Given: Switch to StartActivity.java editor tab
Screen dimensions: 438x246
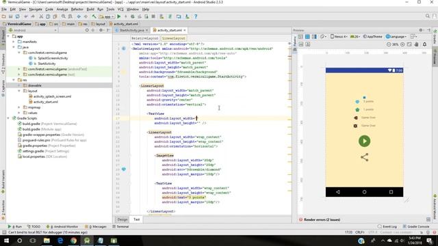Looking at the screenshot, I should click(x=131, y=30).
